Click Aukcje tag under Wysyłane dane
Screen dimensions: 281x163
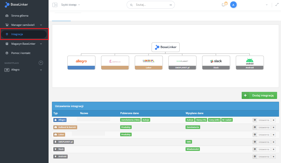(190, 120)
